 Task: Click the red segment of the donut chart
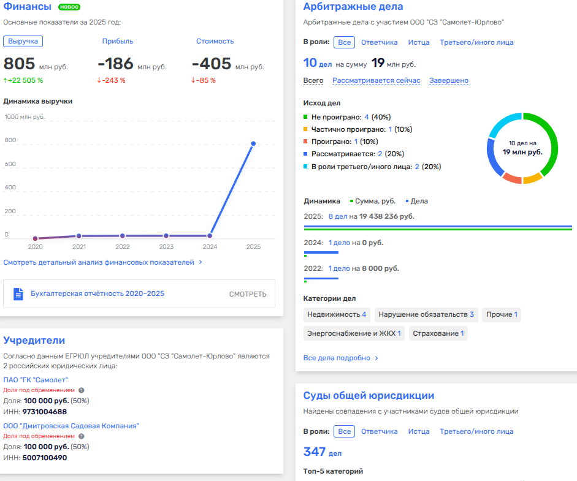(511, 178)
